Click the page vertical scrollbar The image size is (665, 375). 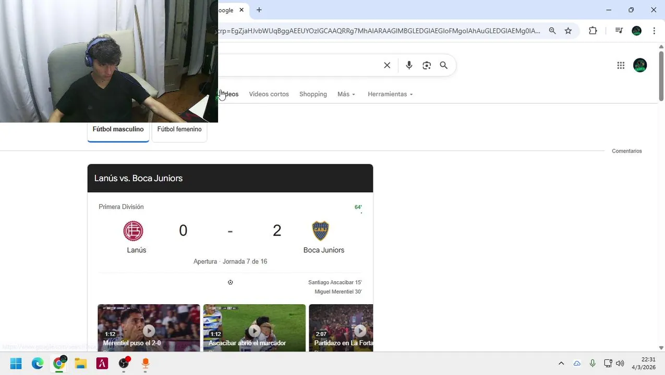click(x=661, y=76)
